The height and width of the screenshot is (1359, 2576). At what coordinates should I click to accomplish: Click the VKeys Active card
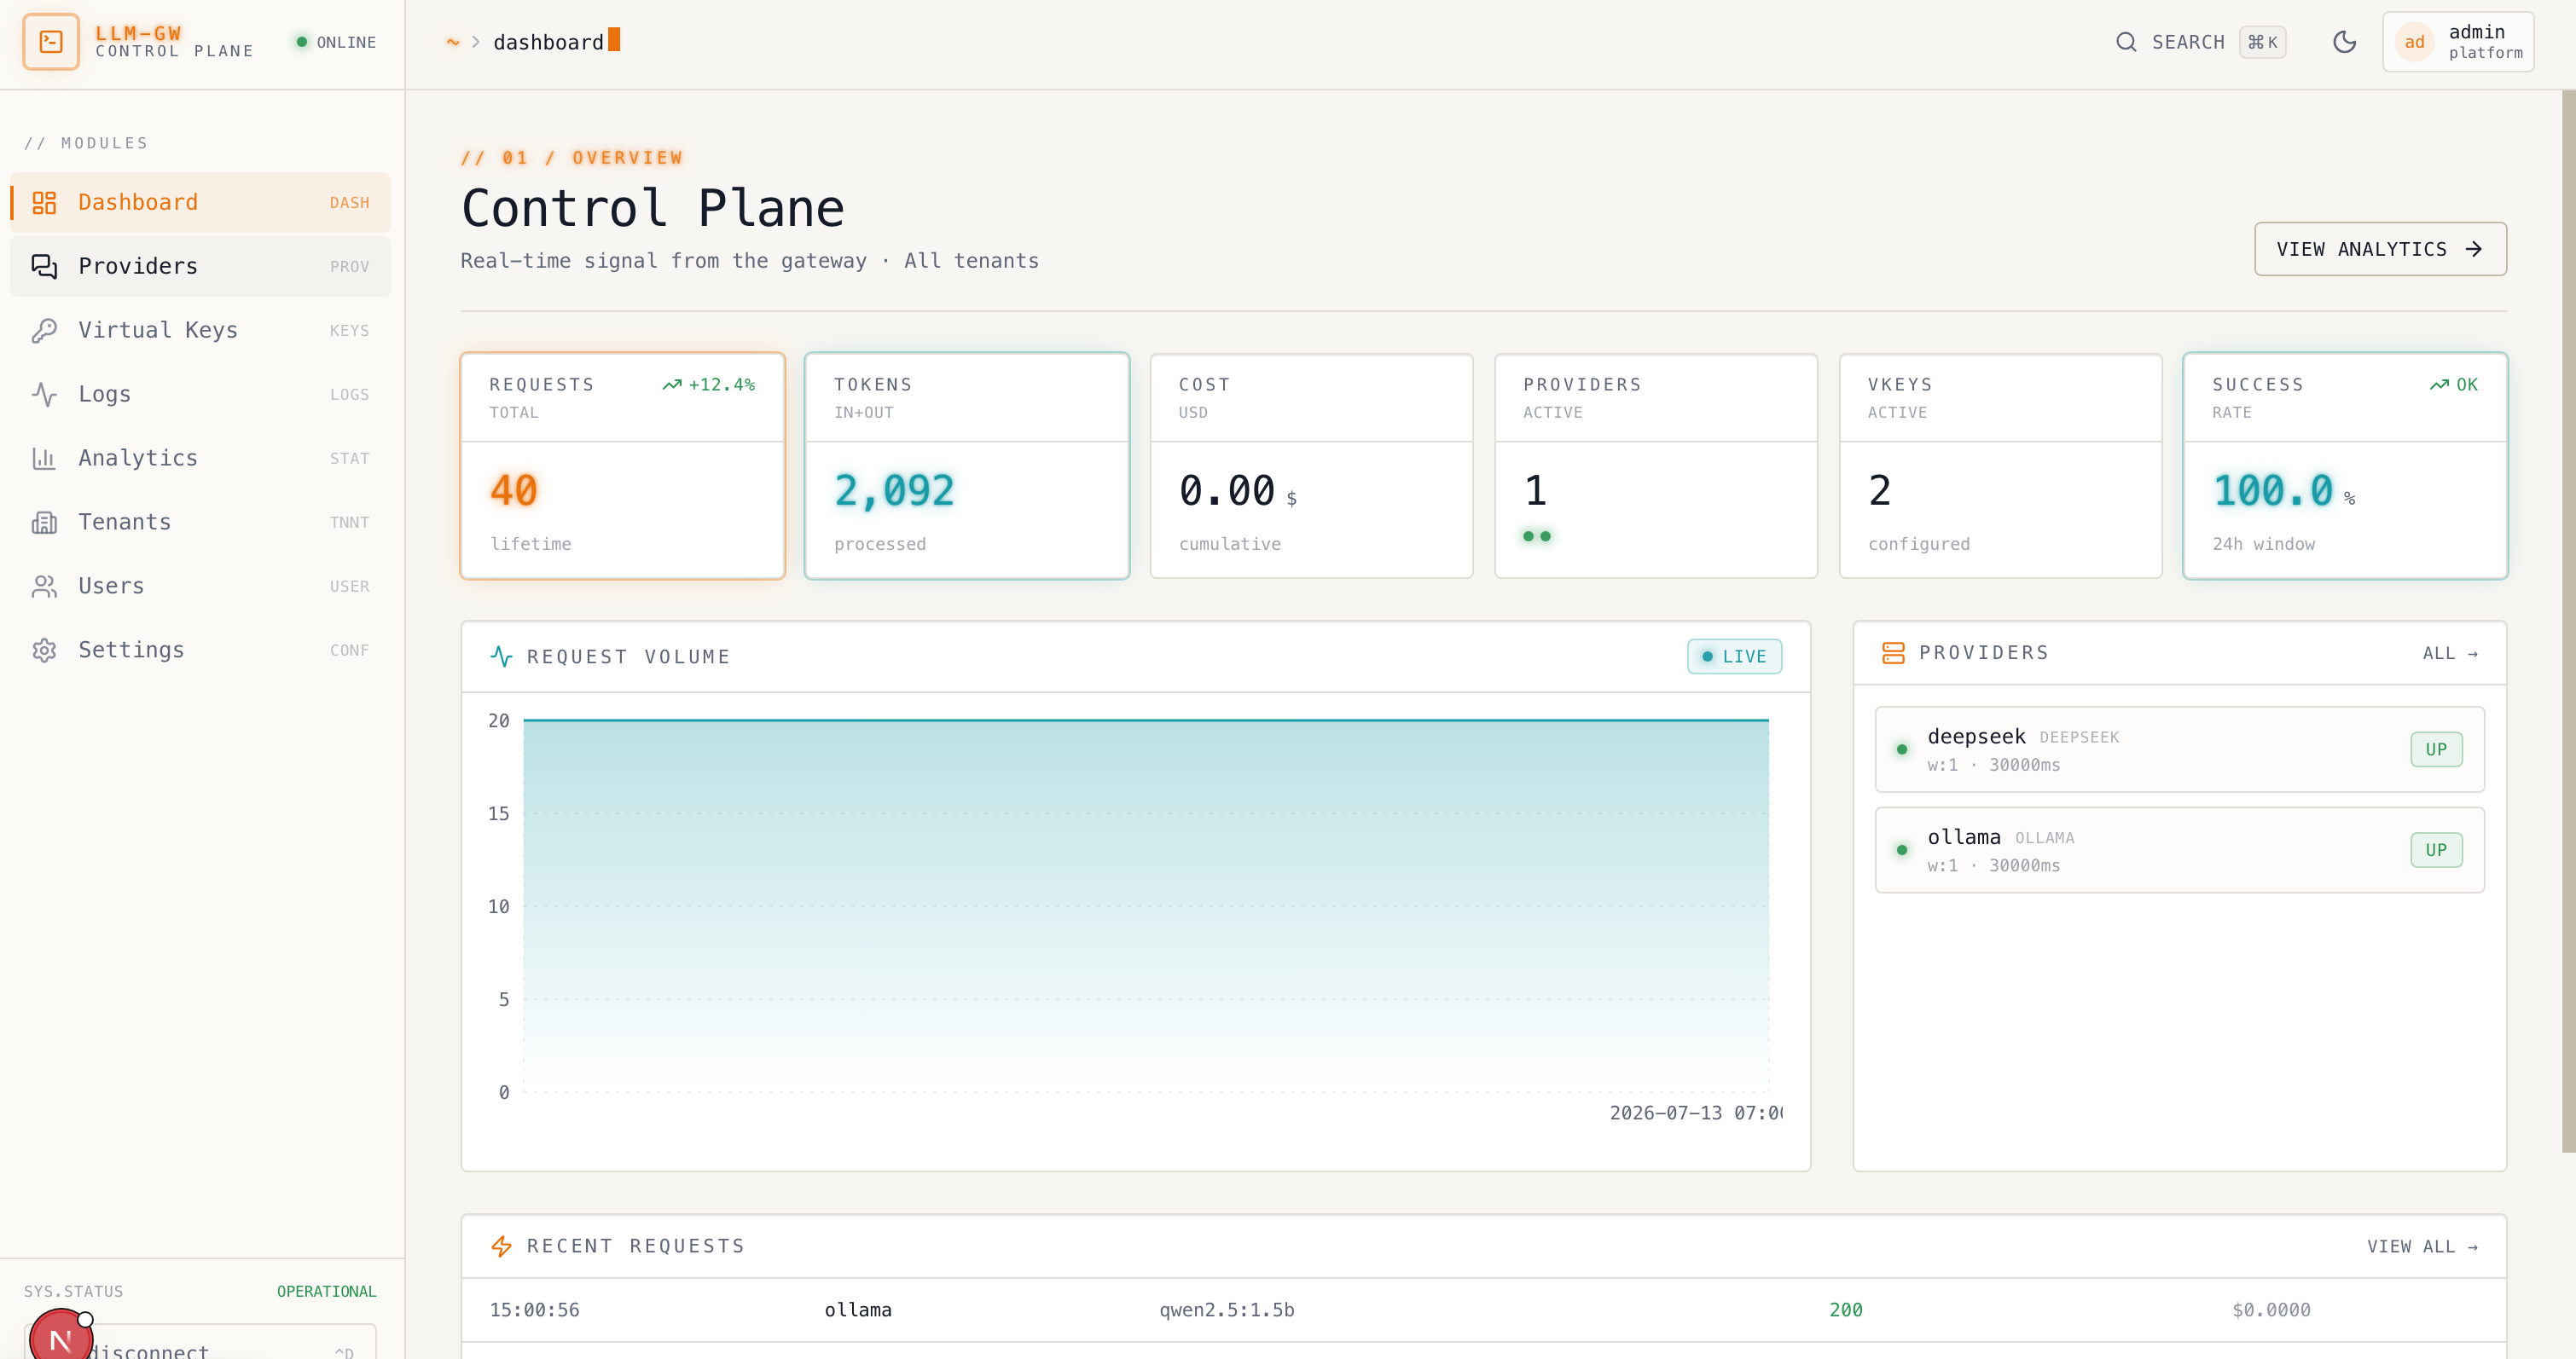(x=2000, y=466)
